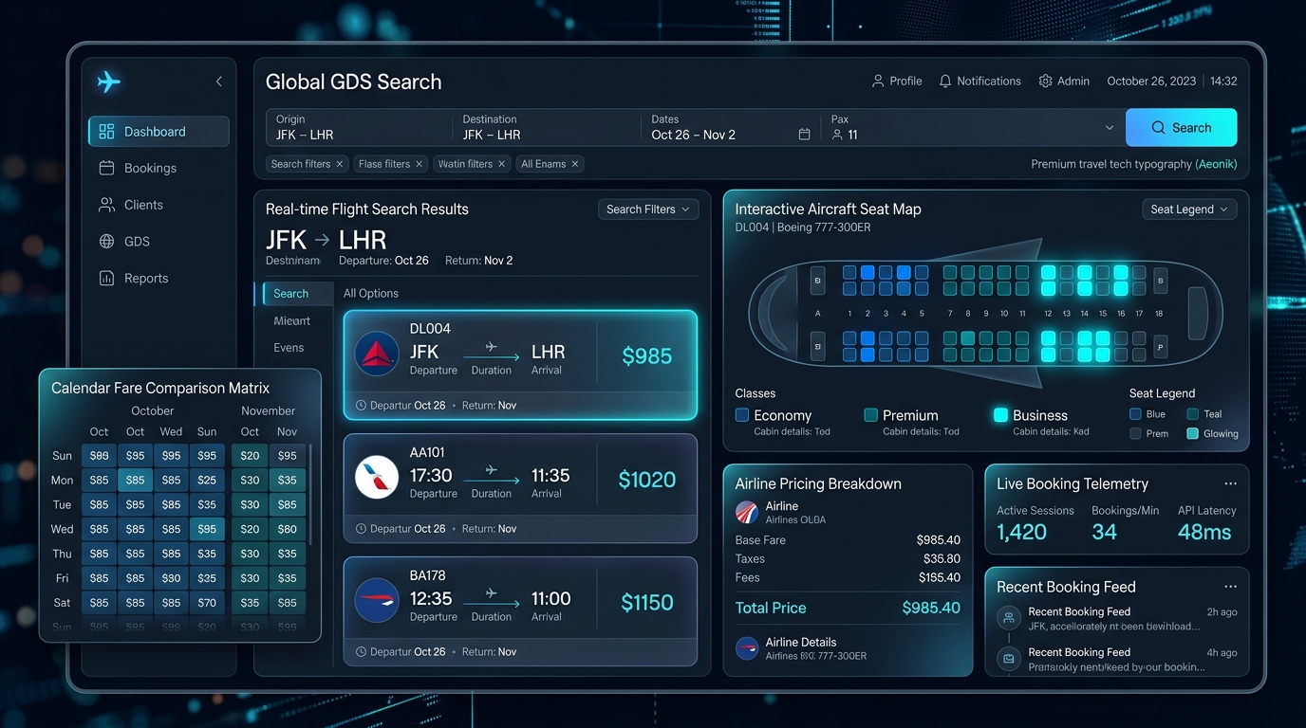
Task: Toggle the Premium class checkbox
Action: coord(870,415)
